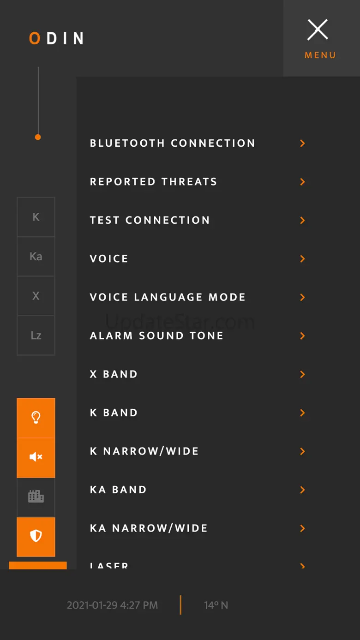This screenshot has width=360, height=640.
Task: Select the Ka band indicator box
Action: tap(36, 257)
